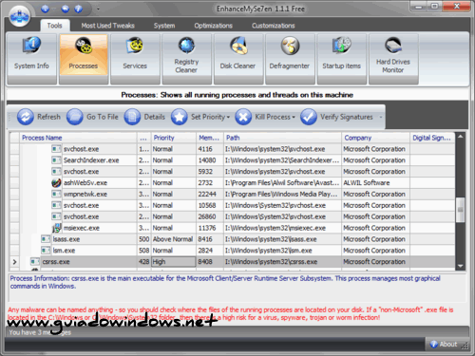Click the scroll down arrow of process list
This screenshot has width=475, height=356.
pyautogui.click(x=461, y=266)
